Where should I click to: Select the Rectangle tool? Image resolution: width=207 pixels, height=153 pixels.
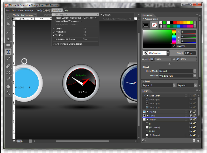coord(8,45)
